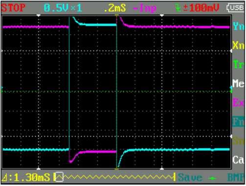
Task: Toggle the magenta -Inp channel setting
Action: click(x=145, y=8)
